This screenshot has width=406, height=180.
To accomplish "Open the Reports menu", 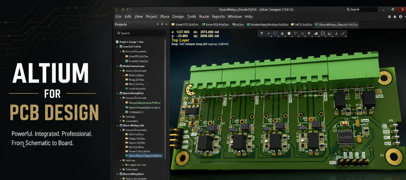I will click(x=218, y=17).
